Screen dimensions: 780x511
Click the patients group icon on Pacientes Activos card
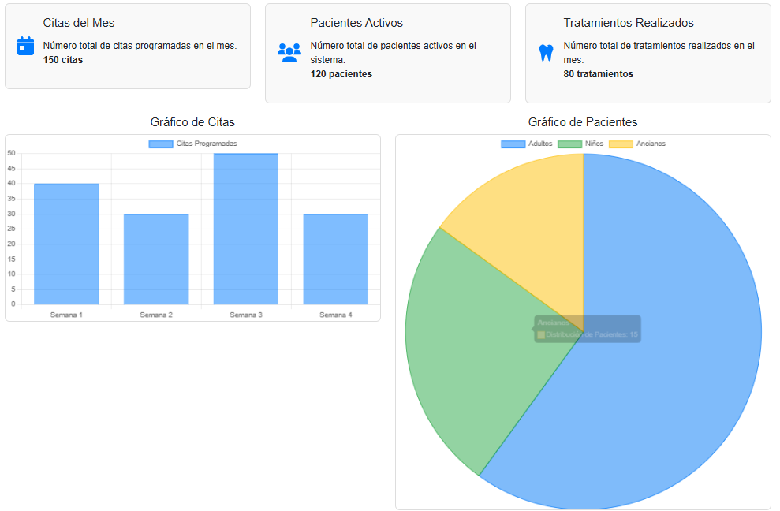pyautogui.click(x=289, y=52)
